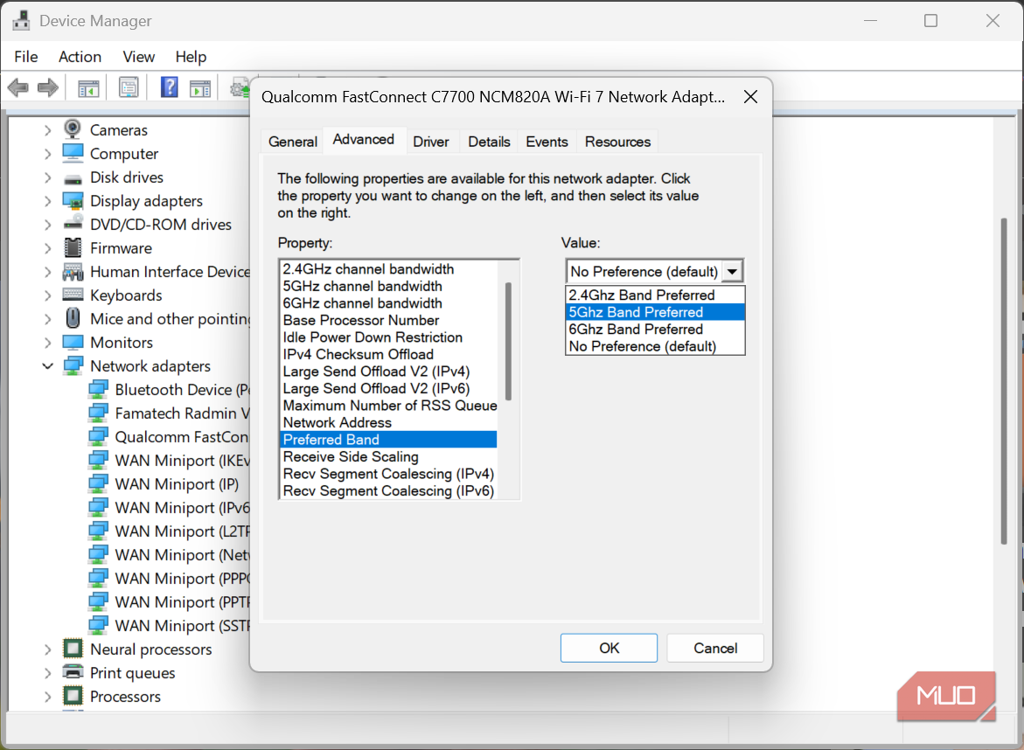Collapse the Network adapters node
The image size is (1024, 750).
point(47,366)
